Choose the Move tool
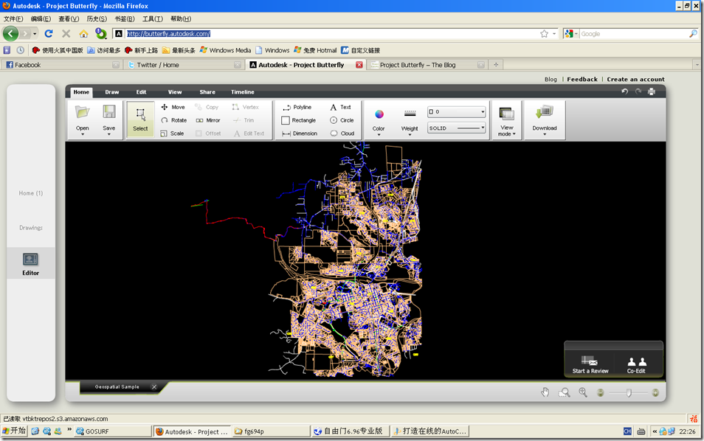This screenshot has width=704, height=441. pos(173,107)
